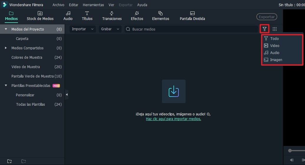This screenshot has width=305, height=165.
Task: Open the Editar menu
Action: click(73, 5)
